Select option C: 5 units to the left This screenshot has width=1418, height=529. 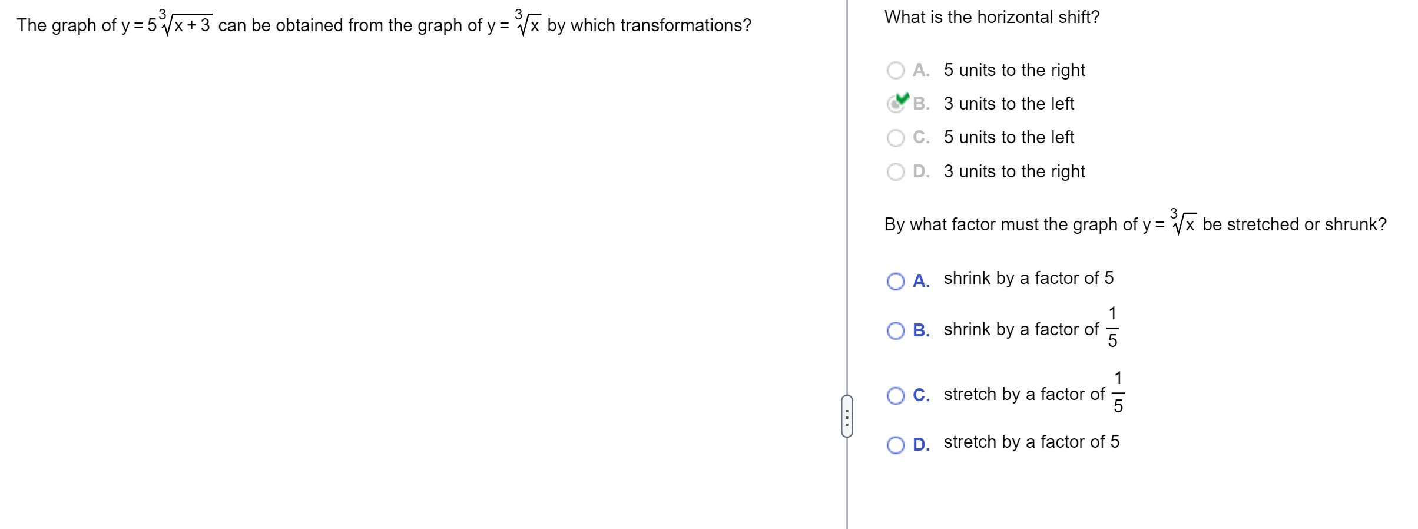895,138
